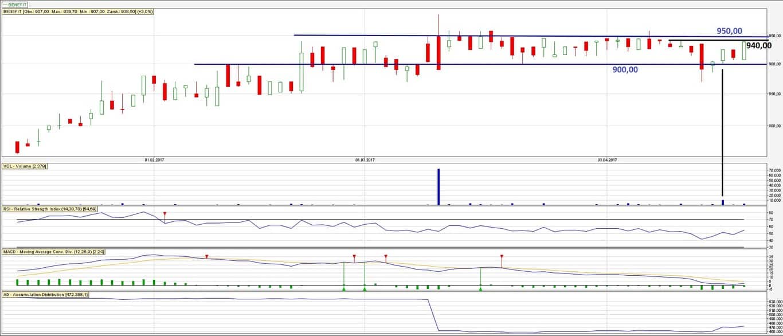The height and width of the screenshot is (336, 783).
Task: Select the tallest blue volume bar
Action: 439,186
